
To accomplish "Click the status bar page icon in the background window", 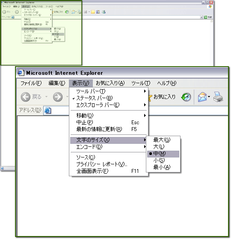I will 2,168.
